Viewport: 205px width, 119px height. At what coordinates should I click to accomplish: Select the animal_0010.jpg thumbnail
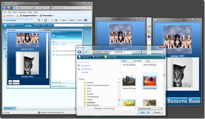[129, 81]
